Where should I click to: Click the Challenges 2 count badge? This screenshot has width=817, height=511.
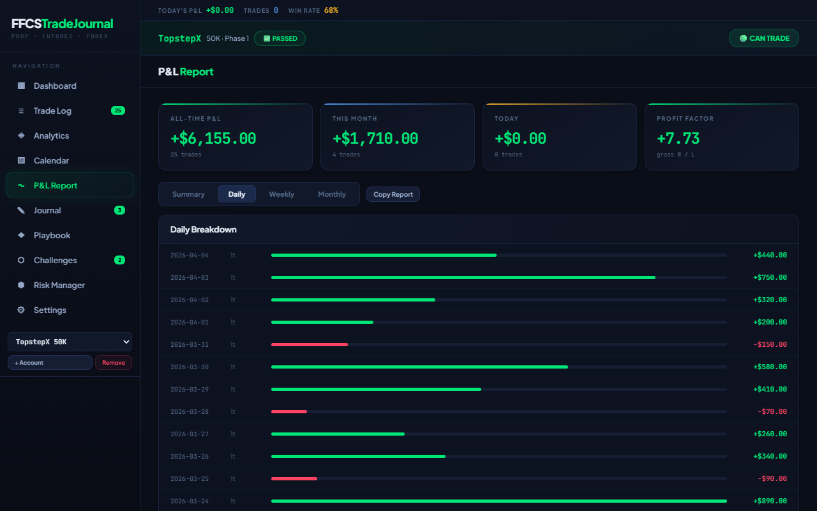pyautogui.click(x=119, y=260)
